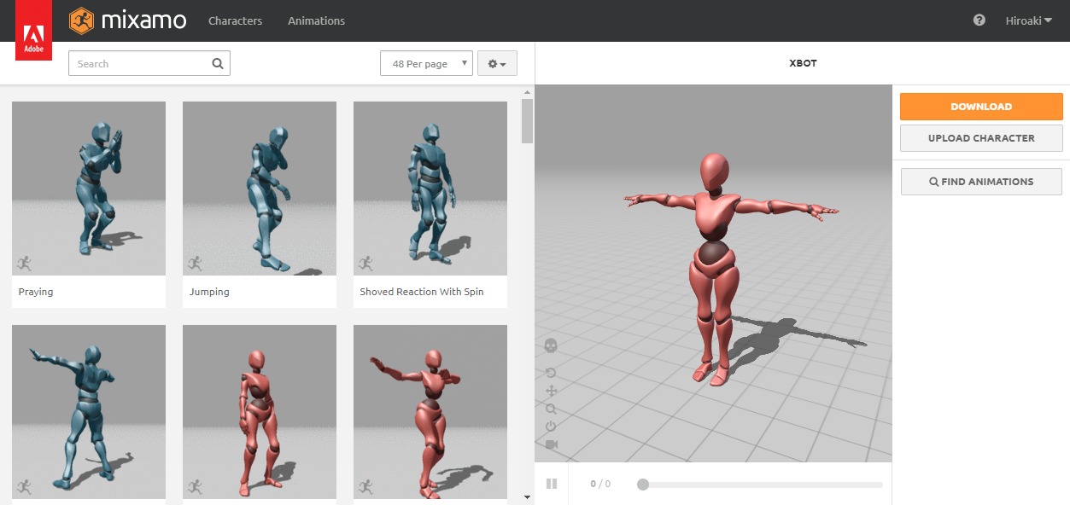Click the camera icon in viewport
The image size is (1070, 505).
pos(552,444)
